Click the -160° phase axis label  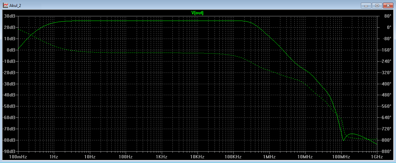(385, 50)
